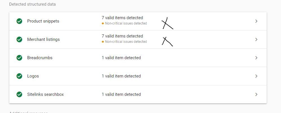Select the Sitelinks searchbox label
The height and width of the screenshot is (113, 281).
45,94
